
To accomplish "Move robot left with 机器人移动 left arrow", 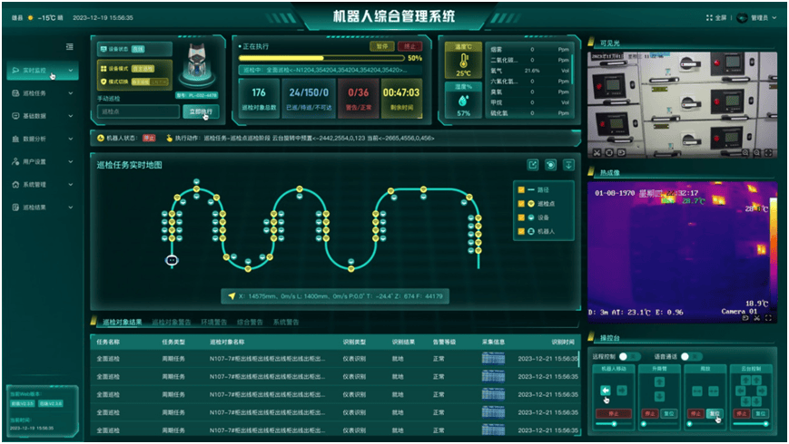I will 606,391.
